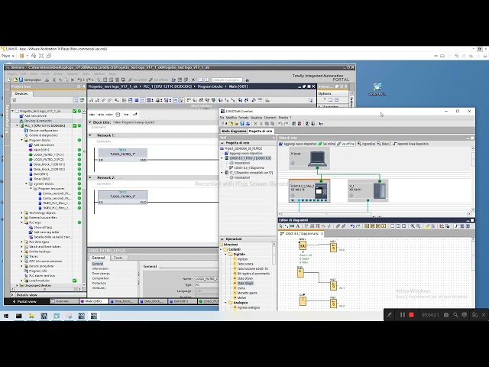Click VMware pause virtual machine icon
This screenshot has width=489, height=367.
point(21,56)
